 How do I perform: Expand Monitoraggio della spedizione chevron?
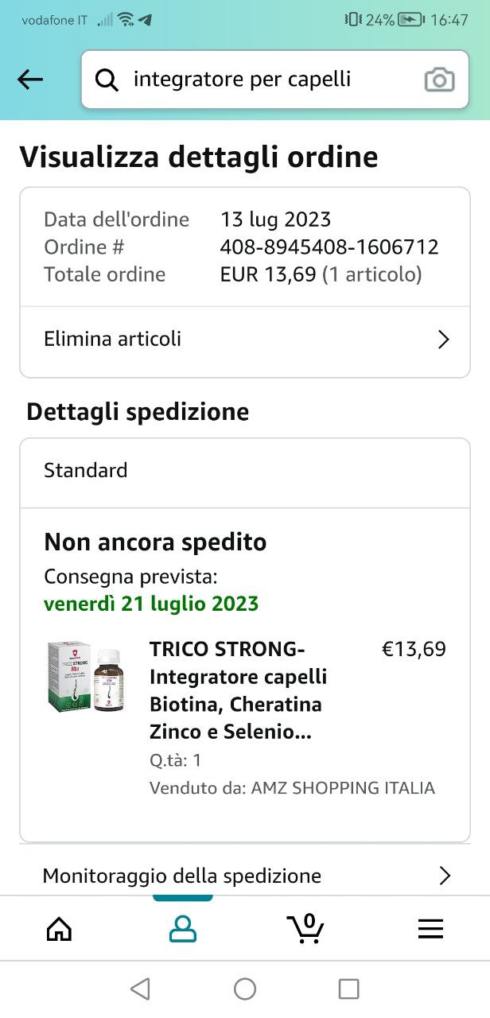[445, 876]
